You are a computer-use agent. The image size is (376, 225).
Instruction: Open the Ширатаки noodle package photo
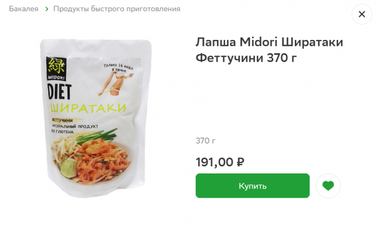pos(96,118)
